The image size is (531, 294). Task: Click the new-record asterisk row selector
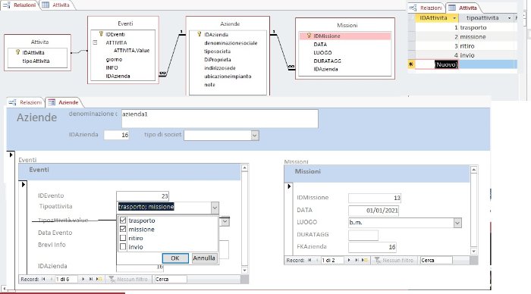click(411, 64)
